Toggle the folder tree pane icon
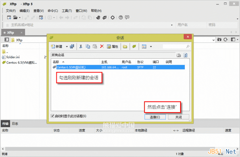This screenshot has width=240, height=157. pyautogui.click(x=7, y=40)
